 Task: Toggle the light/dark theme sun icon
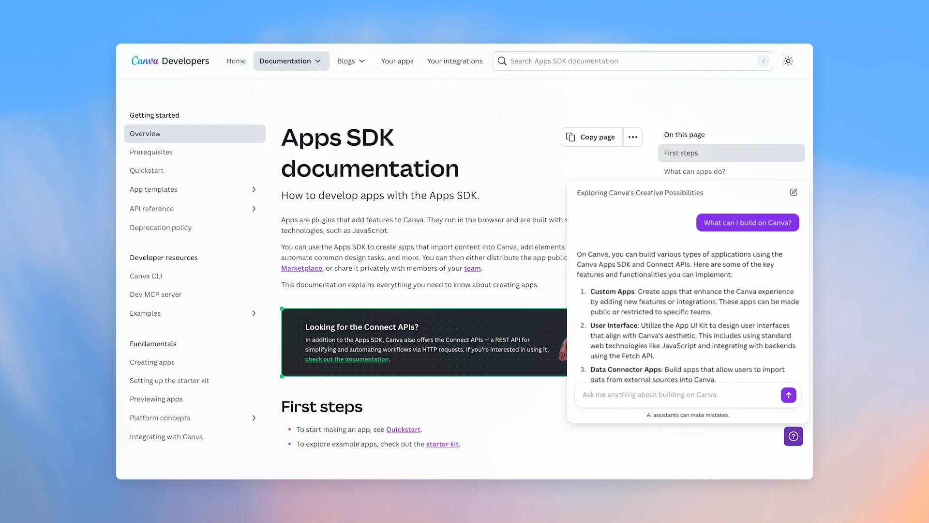788,61
